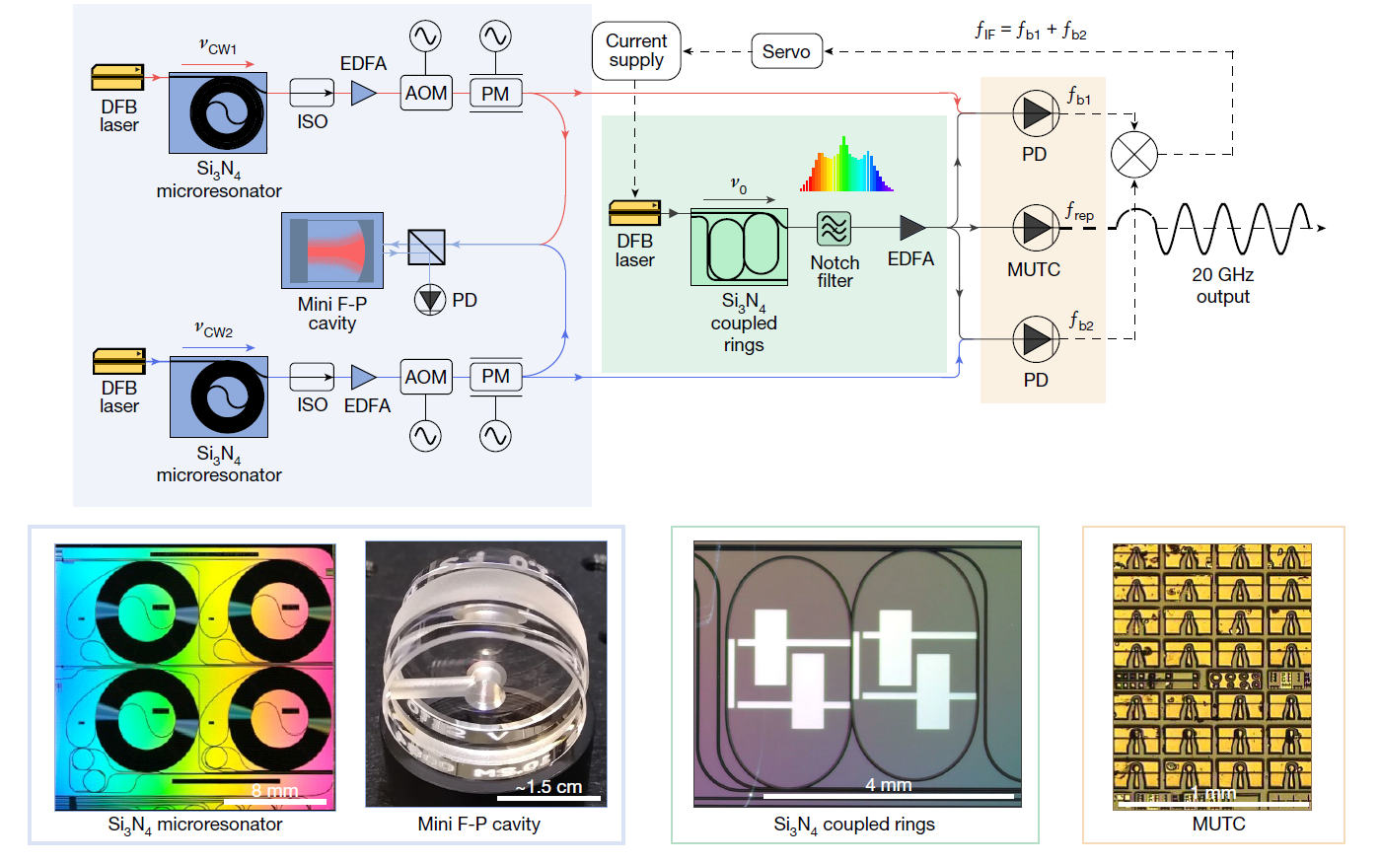
Task: Click the rainbow comb spectrum graphic
Action: 846,164
